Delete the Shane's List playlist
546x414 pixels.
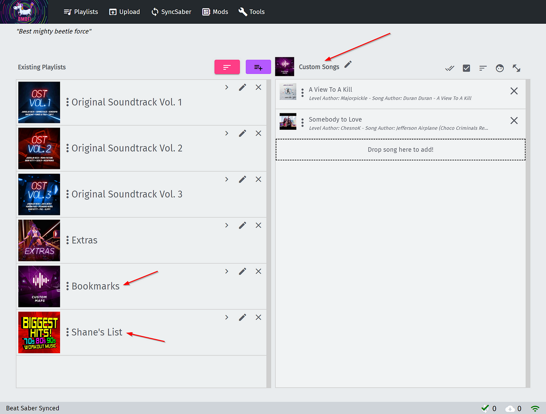pyautogui.click(x=258, y=317)
